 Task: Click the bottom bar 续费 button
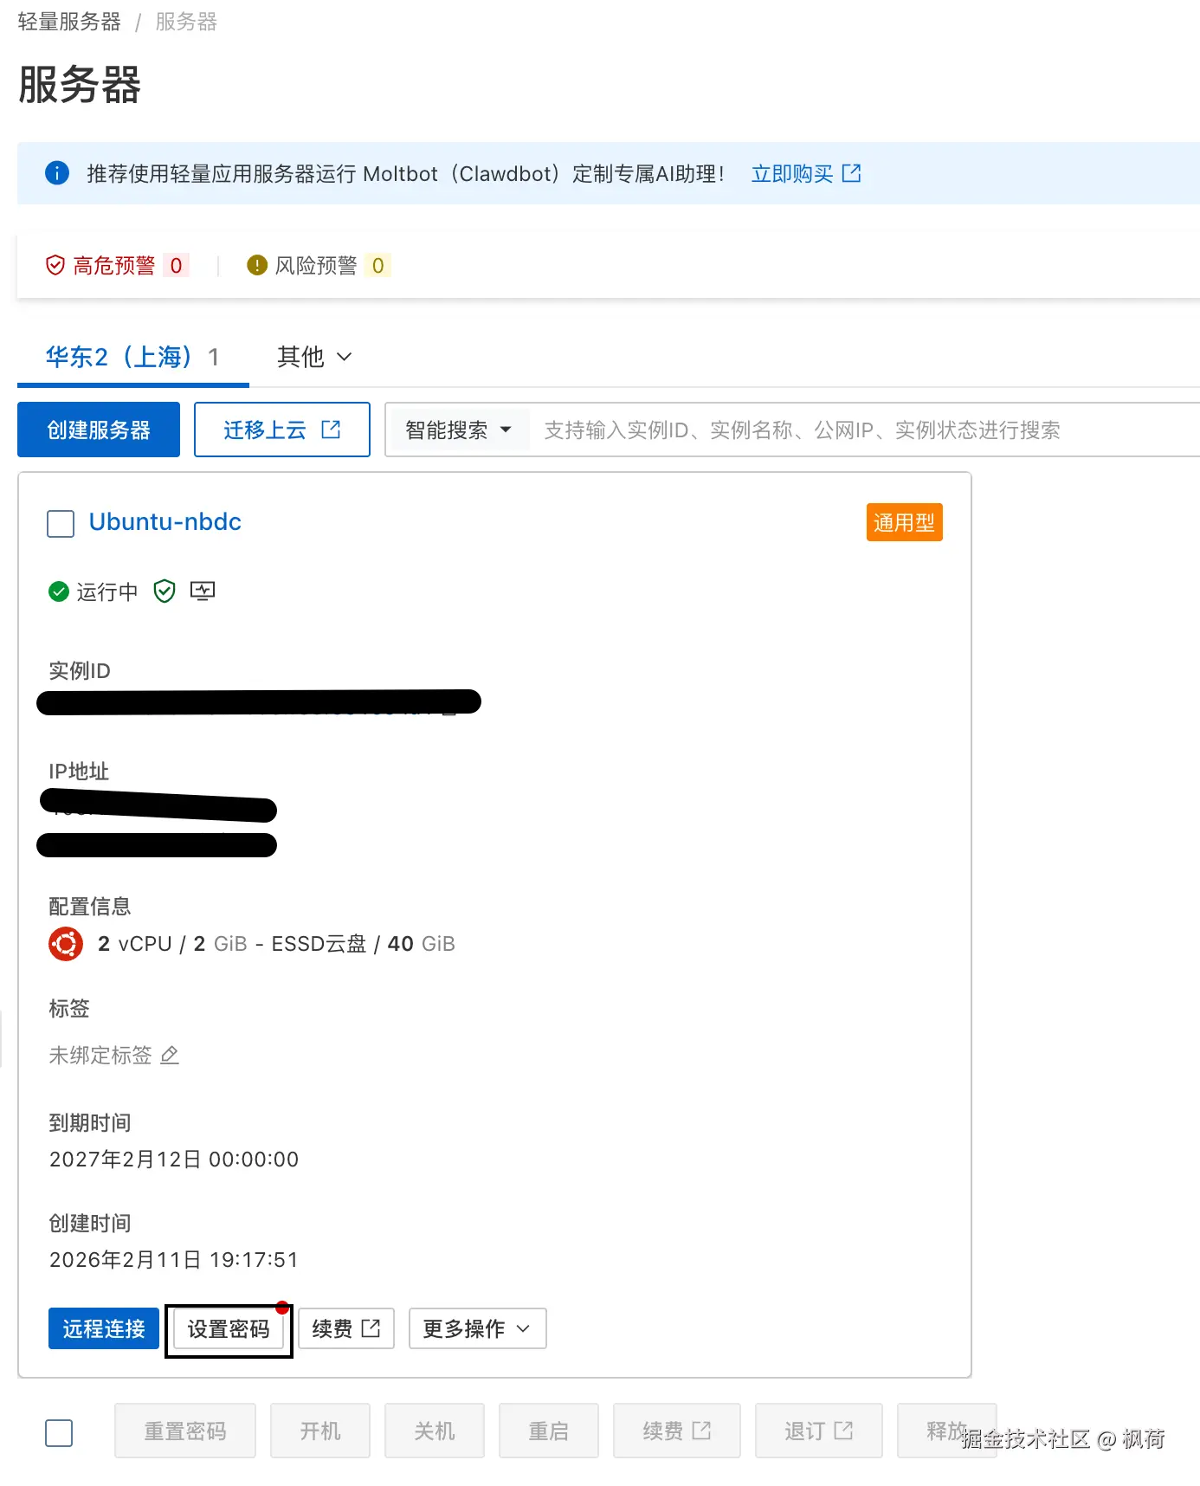[677, 1431]
